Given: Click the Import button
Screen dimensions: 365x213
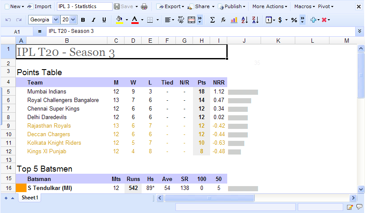Looking at the screenshot, I should (39, 6).
